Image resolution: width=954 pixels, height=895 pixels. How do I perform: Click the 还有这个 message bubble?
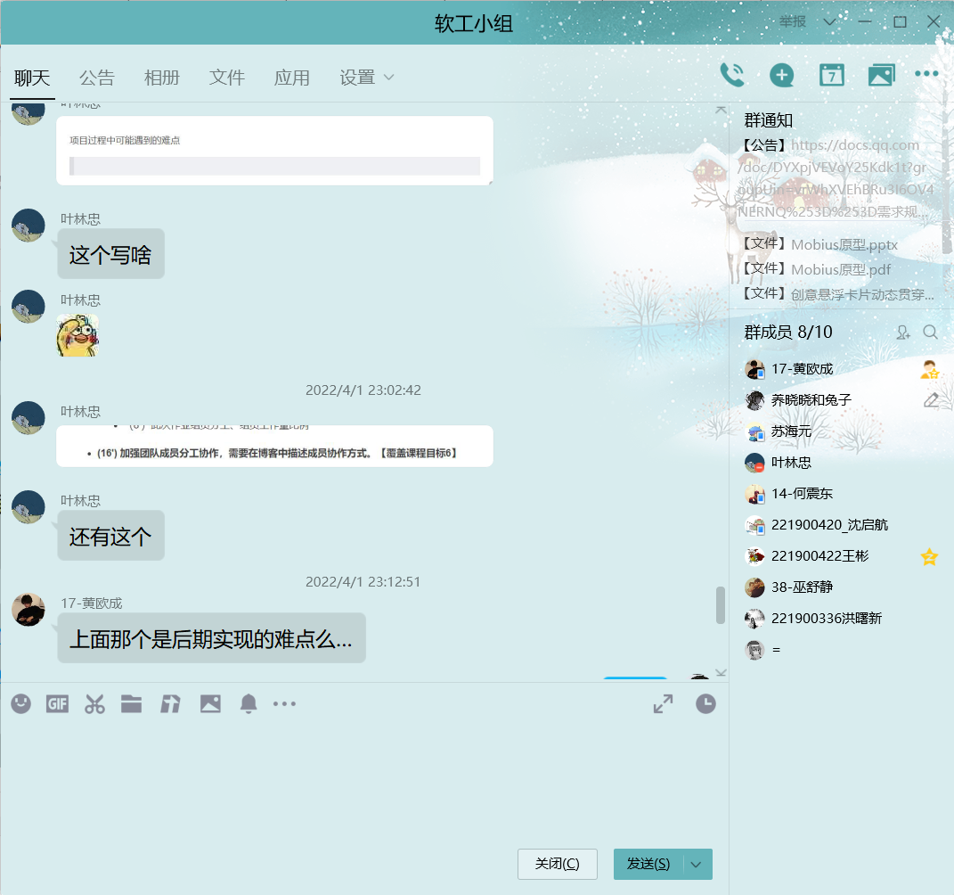click(x=110, y=536)
